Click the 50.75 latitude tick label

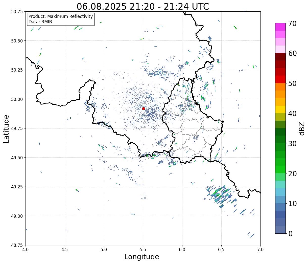pos(17,12)
